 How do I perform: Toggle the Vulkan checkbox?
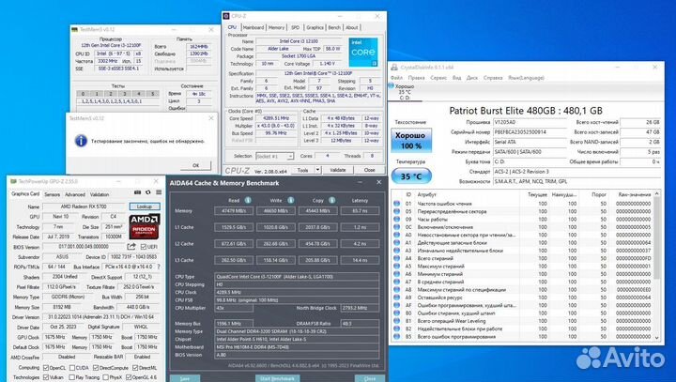pos(46,377)
